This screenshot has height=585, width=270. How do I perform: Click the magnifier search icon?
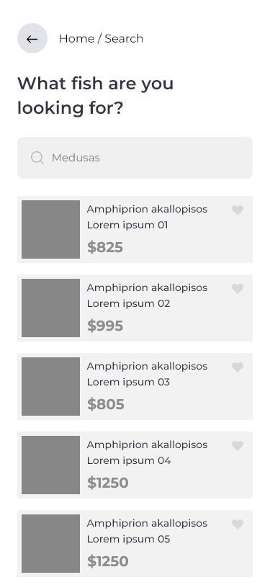pyautogui.click(x=37, y=158)
